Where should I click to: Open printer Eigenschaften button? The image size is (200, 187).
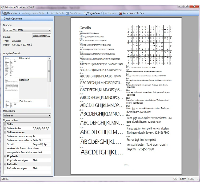click(41, 36)
